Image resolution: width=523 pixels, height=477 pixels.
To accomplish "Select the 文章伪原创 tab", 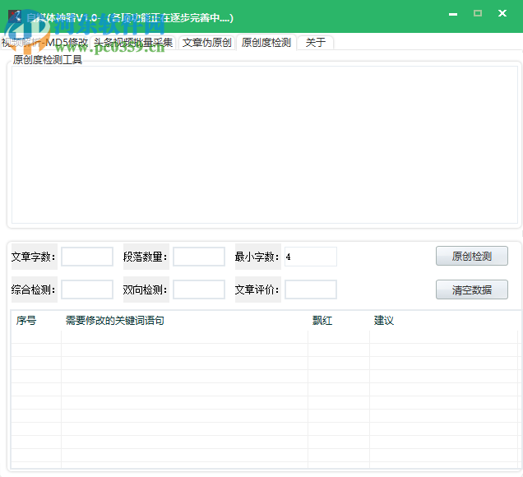I will click(x=206, y=43).
